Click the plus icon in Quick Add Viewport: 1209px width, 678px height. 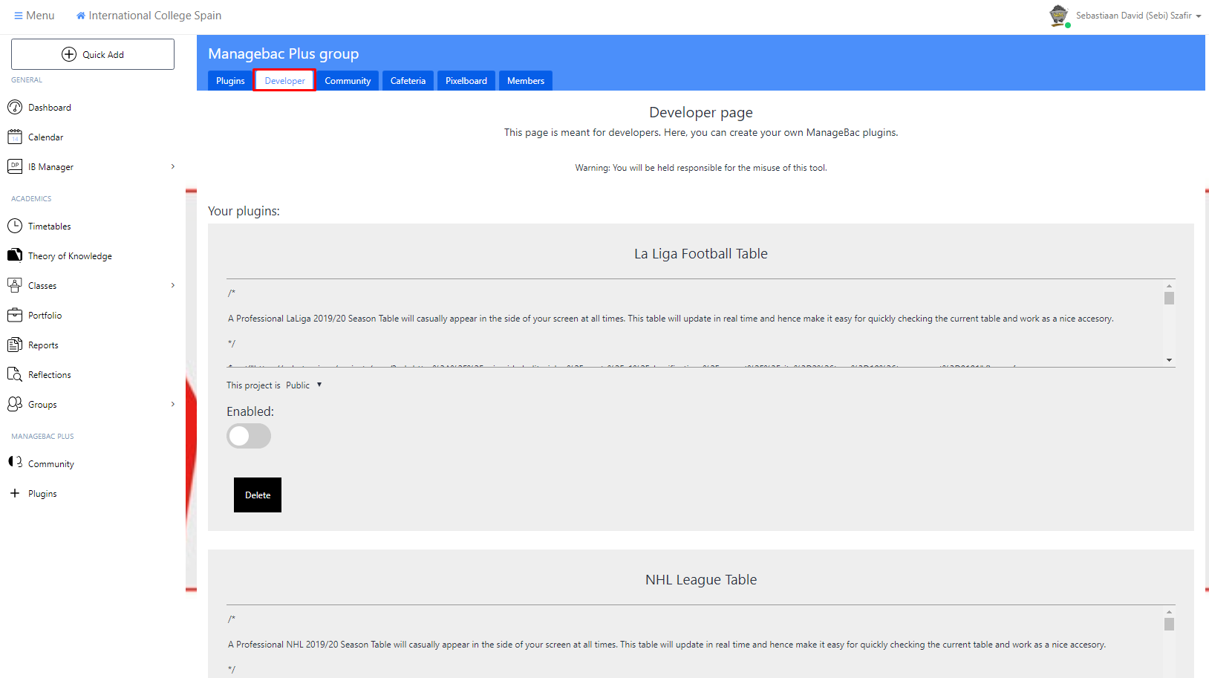tap(69, 54)
